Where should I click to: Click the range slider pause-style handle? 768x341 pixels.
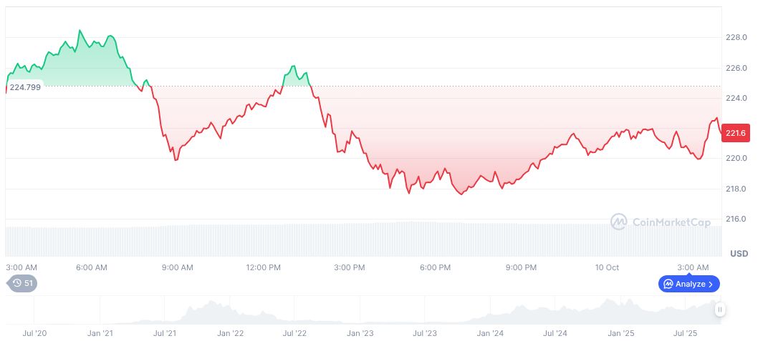719,309
